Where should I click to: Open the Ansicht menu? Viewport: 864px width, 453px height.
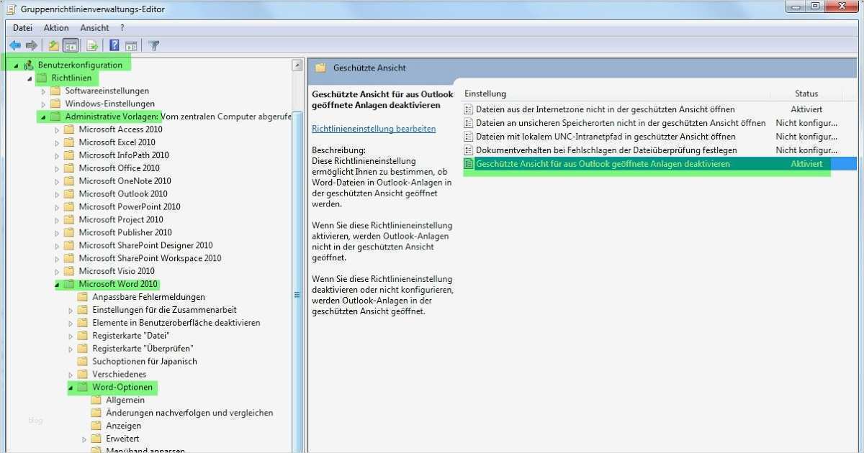(x=94, y=27)
